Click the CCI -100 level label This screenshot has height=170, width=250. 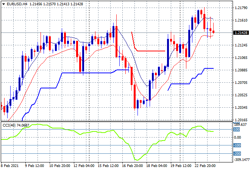237,145
